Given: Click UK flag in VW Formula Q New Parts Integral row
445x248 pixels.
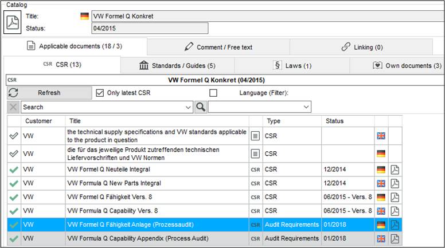Looking at the screenshot, I should [381, 183].
